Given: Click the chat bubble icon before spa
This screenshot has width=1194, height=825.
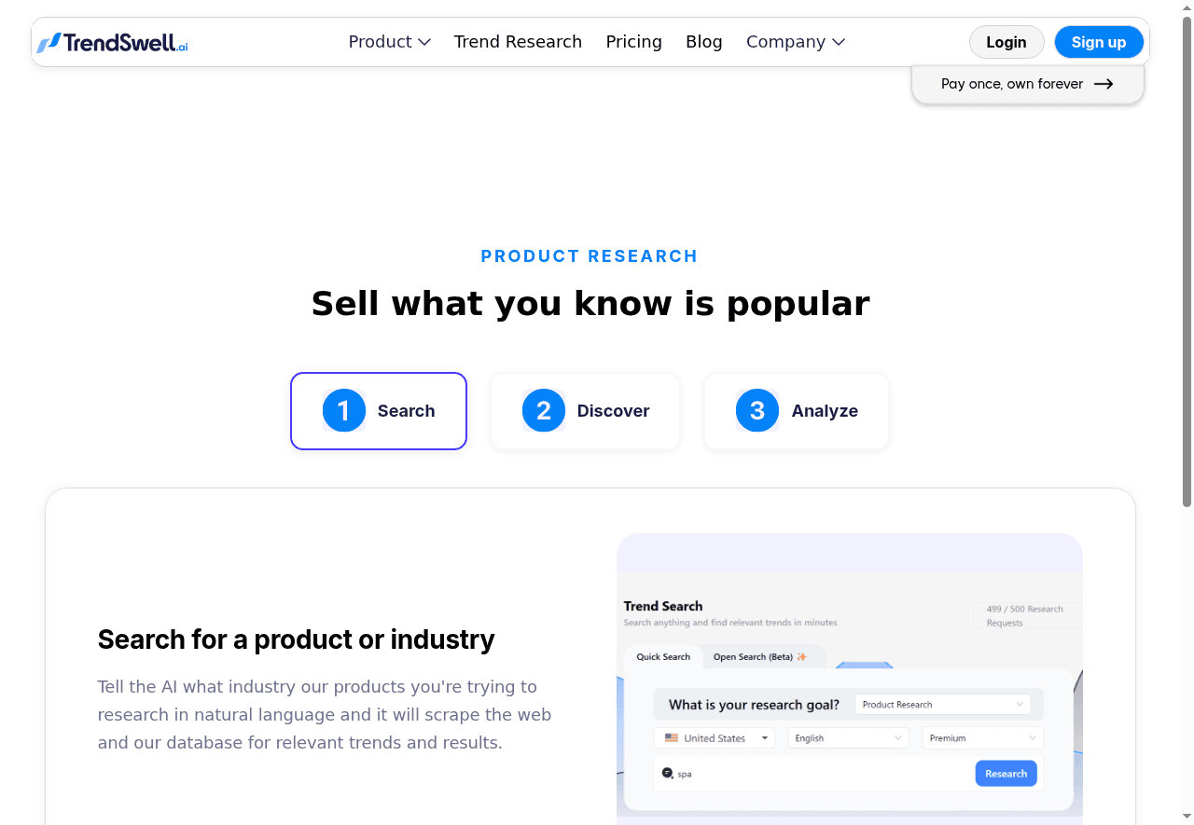Looking at the screenshot, I should click(x=668, y=773).
